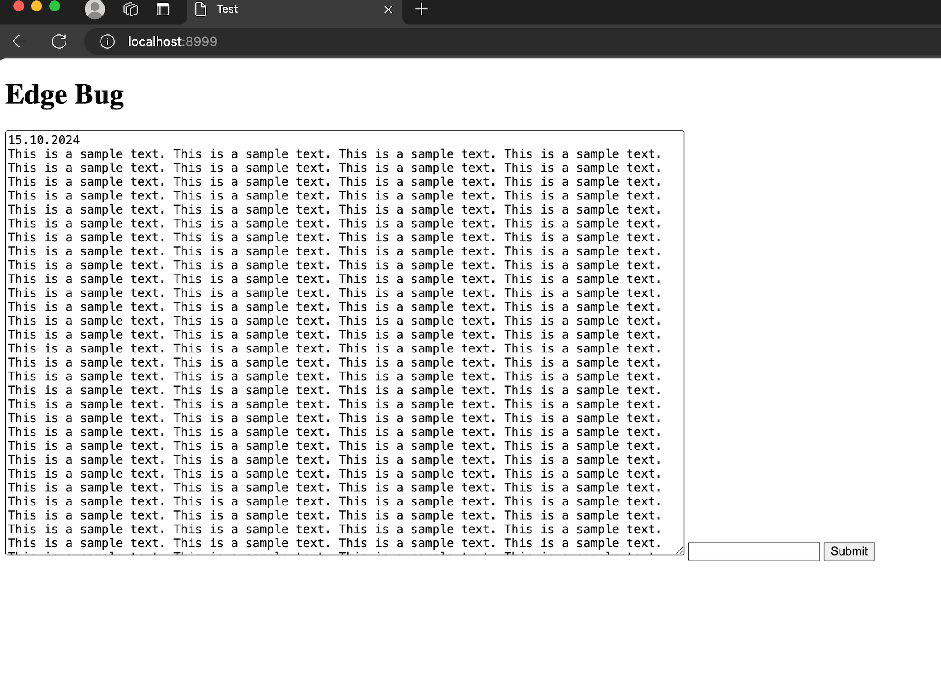
Task: Click the page favicon on the Test tab
Action: tap(200, 9)
